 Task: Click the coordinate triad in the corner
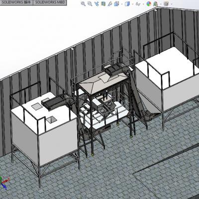4,183
